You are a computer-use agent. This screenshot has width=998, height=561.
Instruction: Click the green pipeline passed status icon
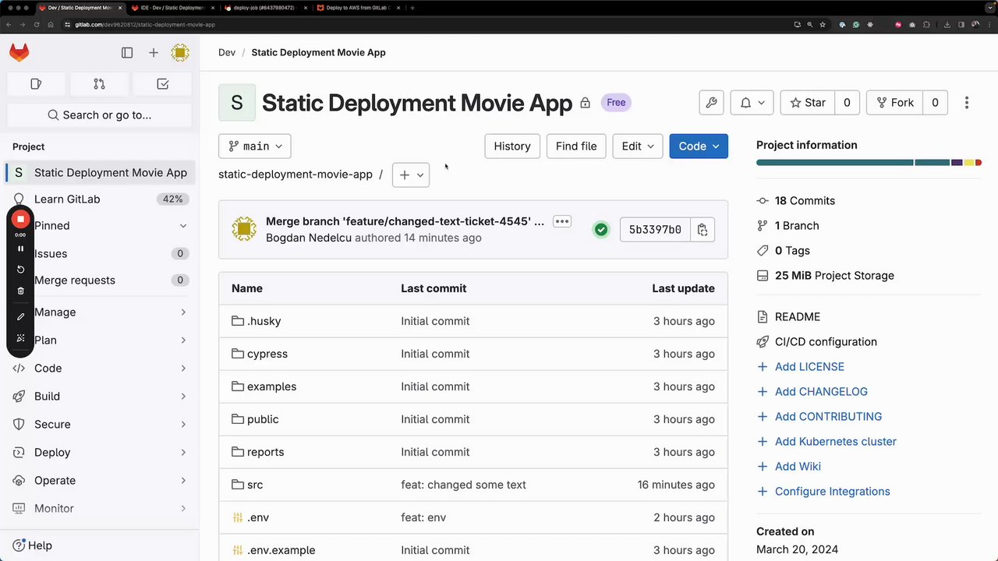pos(601,229)
